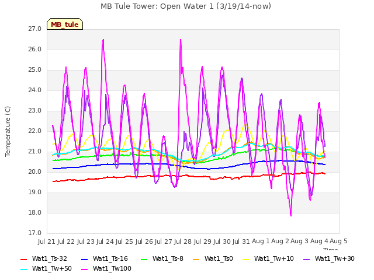Viewport: 374px width, 280px height.
Task: Click the 24.0 y-axis tick label
Action: click(35, 90)
